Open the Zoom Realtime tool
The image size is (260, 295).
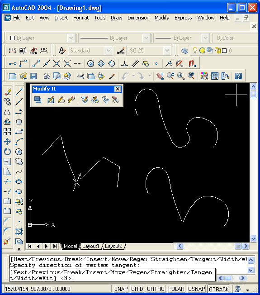coord(170,76)
